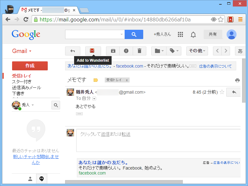This screenshot has width=248, height=186.
Task: Go to the newer message with the left chevron
Action: tap(217, 51)
